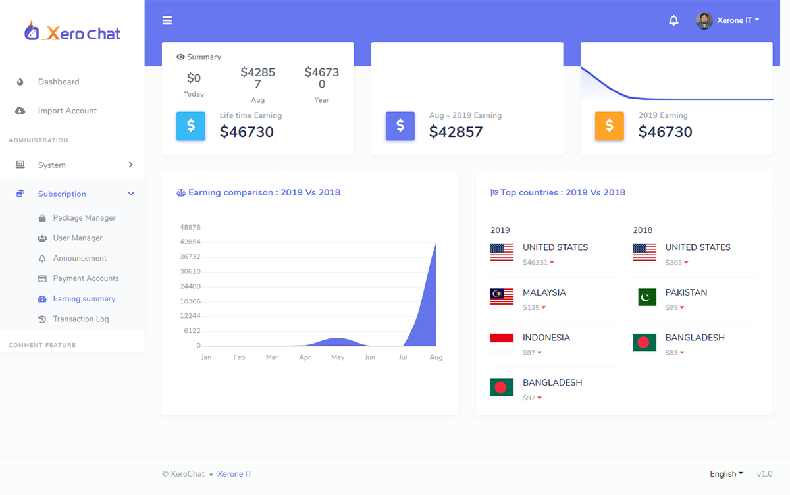
Task: Click the Indonesia flag
Action: click(x=502, y=343)
